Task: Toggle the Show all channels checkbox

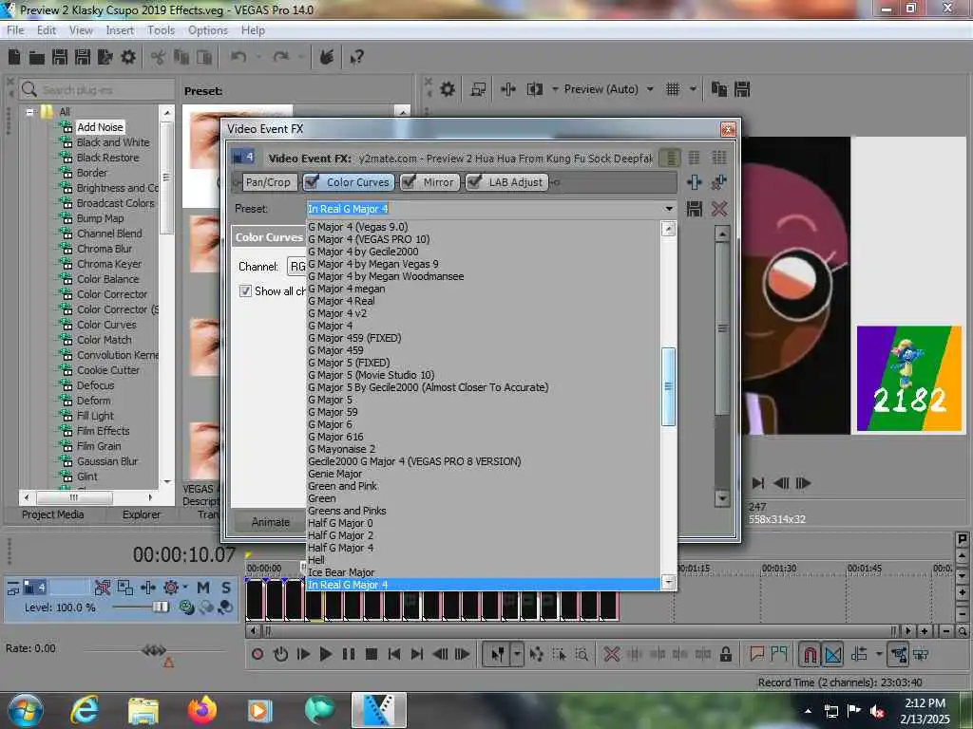Action: click(x=246, y=290)
